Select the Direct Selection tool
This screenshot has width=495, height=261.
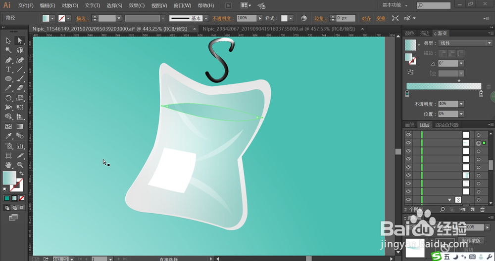pos(20,40)
